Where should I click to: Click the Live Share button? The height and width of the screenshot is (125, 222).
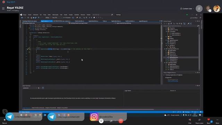[x=194, y=18]
